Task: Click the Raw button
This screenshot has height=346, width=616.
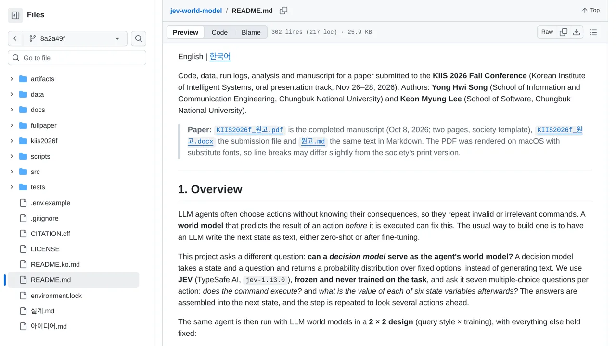Action: 547,32
